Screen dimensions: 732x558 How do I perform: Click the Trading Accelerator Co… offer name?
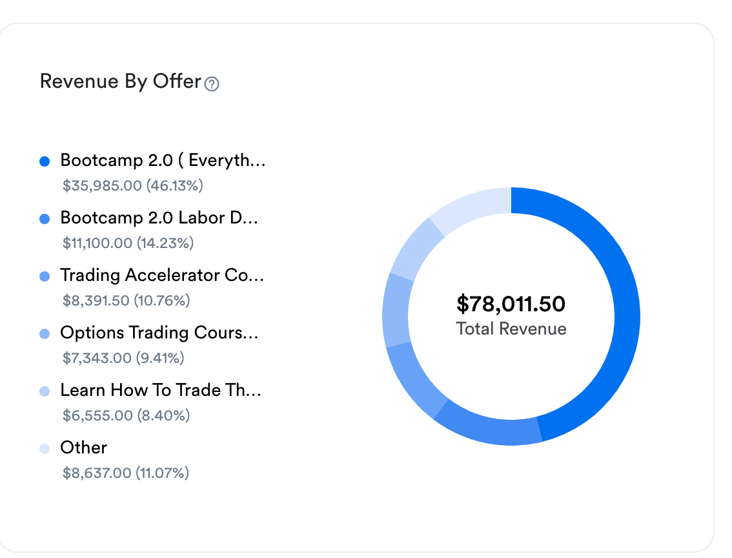(x=162, y=276)
